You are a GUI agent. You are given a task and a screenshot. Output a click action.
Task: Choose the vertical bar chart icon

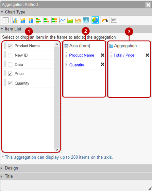coord(15,20)
